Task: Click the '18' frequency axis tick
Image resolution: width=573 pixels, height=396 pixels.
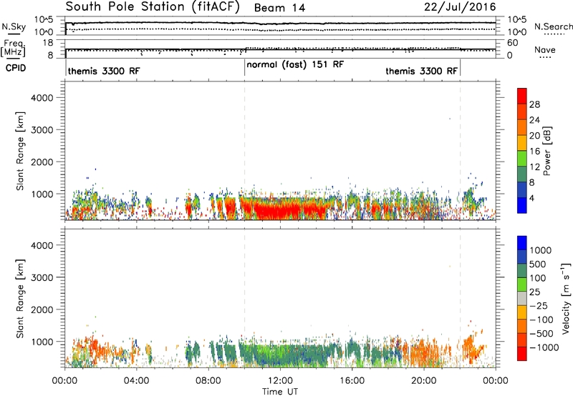Action: pos(48,43)
